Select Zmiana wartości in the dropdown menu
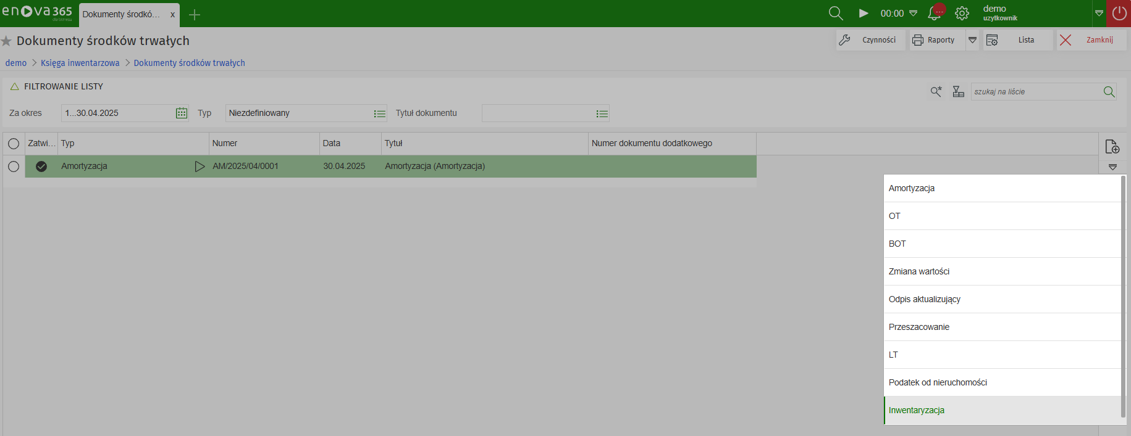Image resolution: width=1131 pixels, height=436 pixels. 919,271
